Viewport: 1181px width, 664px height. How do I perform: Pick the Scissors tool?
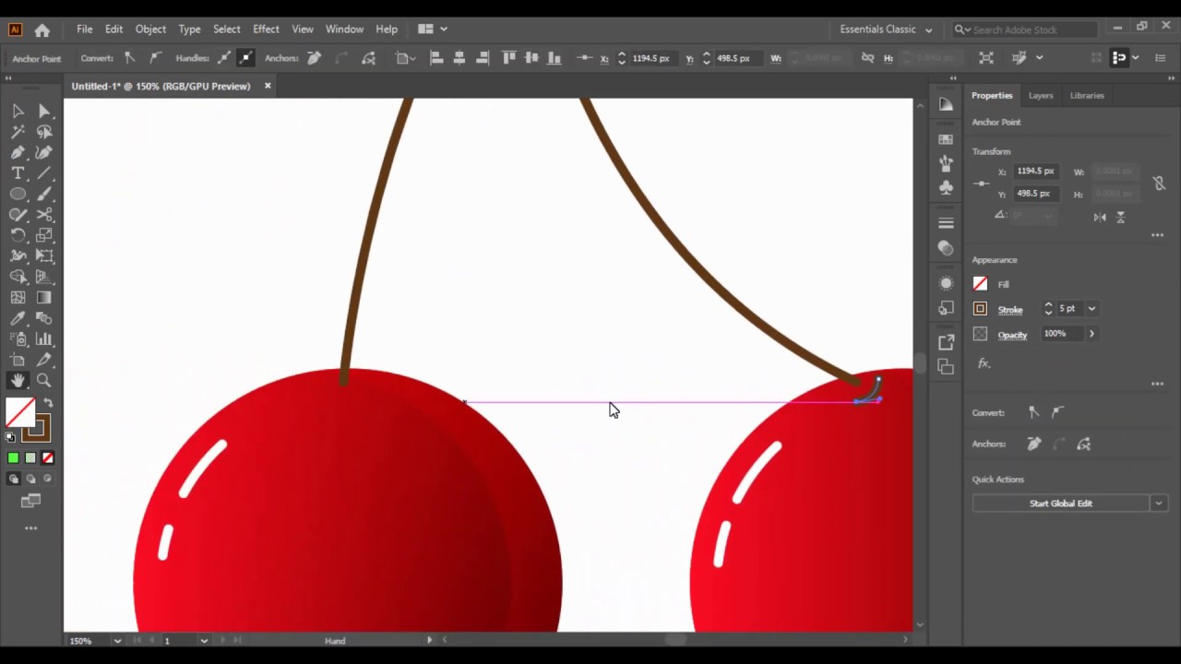point(43,215)
